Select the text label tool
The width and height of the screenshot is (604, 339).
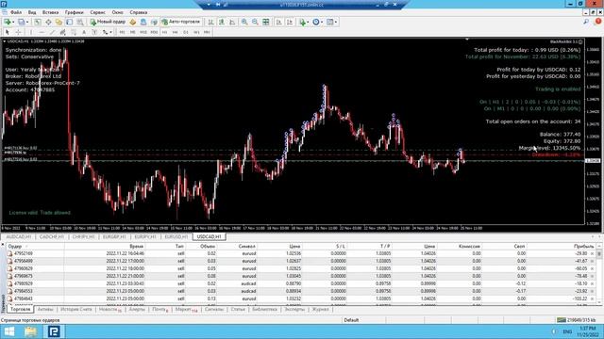[94, 32]
